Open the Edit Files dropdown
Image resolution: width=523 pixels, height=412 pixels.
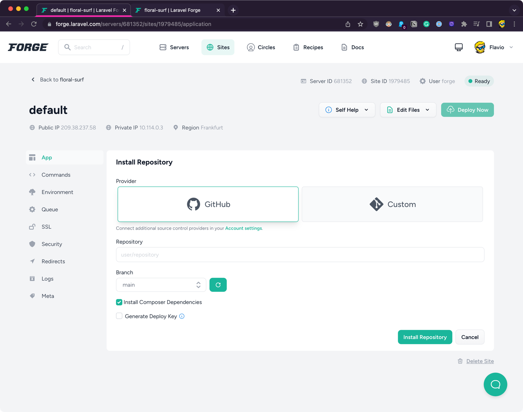408,110
